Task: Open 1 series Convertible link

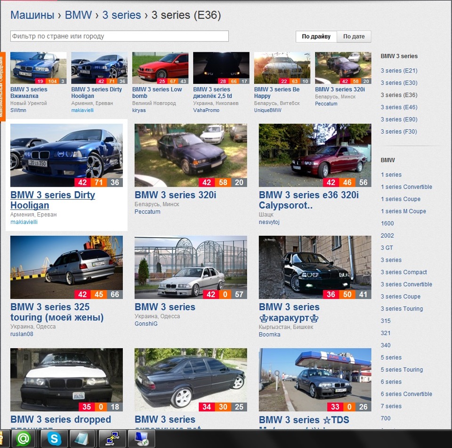Action: (406, 187)
